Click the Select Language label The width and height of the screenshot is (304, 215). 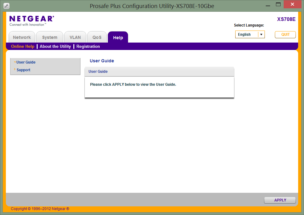pos(249,25)
